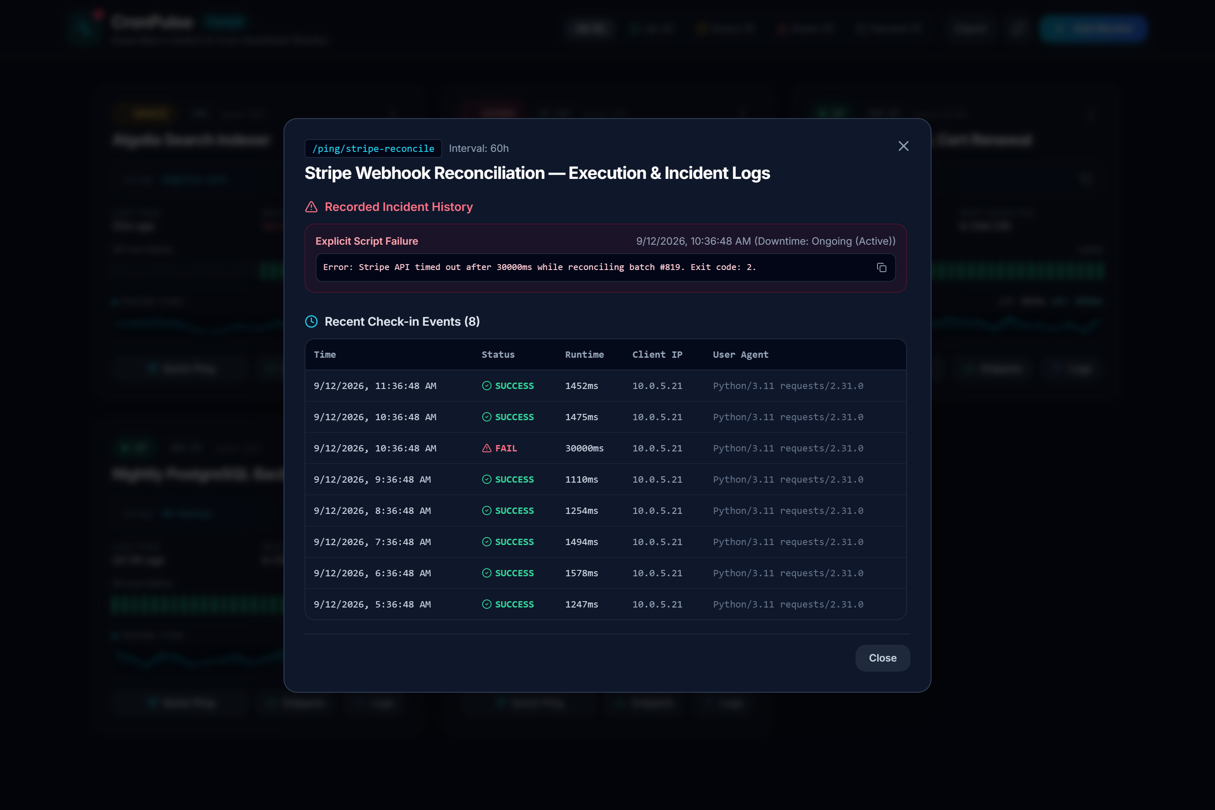Image resolution: width=1215 pixels, height=810 pixels.
Task: Click the success check icon in the 11:36:48 AM row
Action: pyautogui.click(x=486, y=385)
